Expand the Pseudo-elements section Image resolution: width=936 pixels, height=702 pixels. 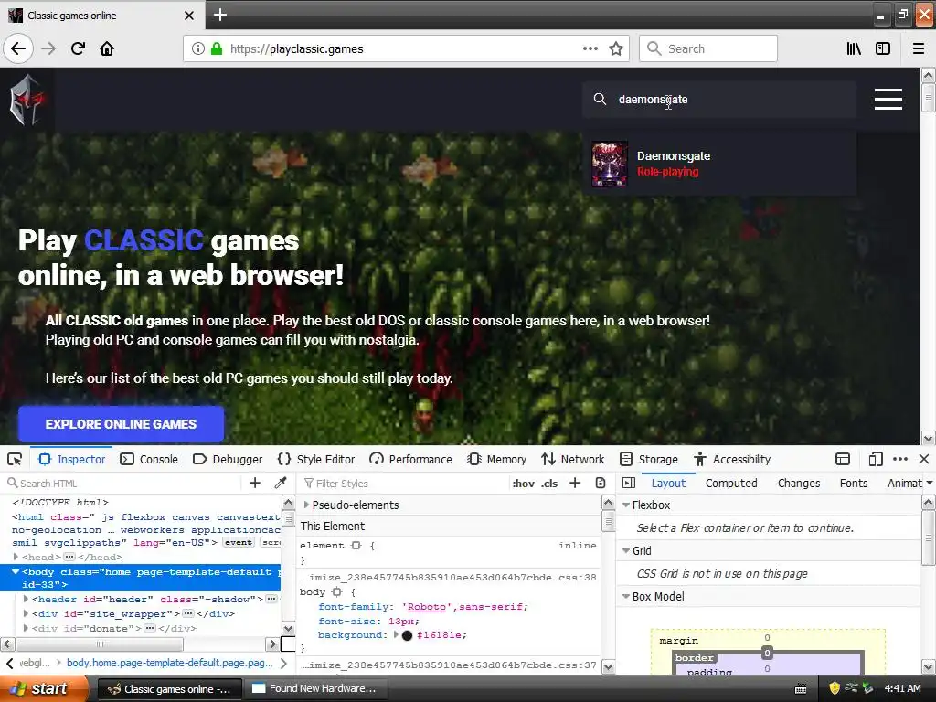tap(306, 505)
